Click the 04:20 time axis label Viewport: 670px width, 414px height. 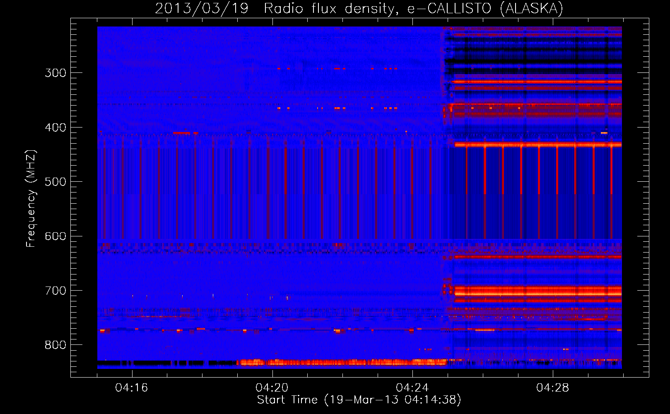(272, 388)
